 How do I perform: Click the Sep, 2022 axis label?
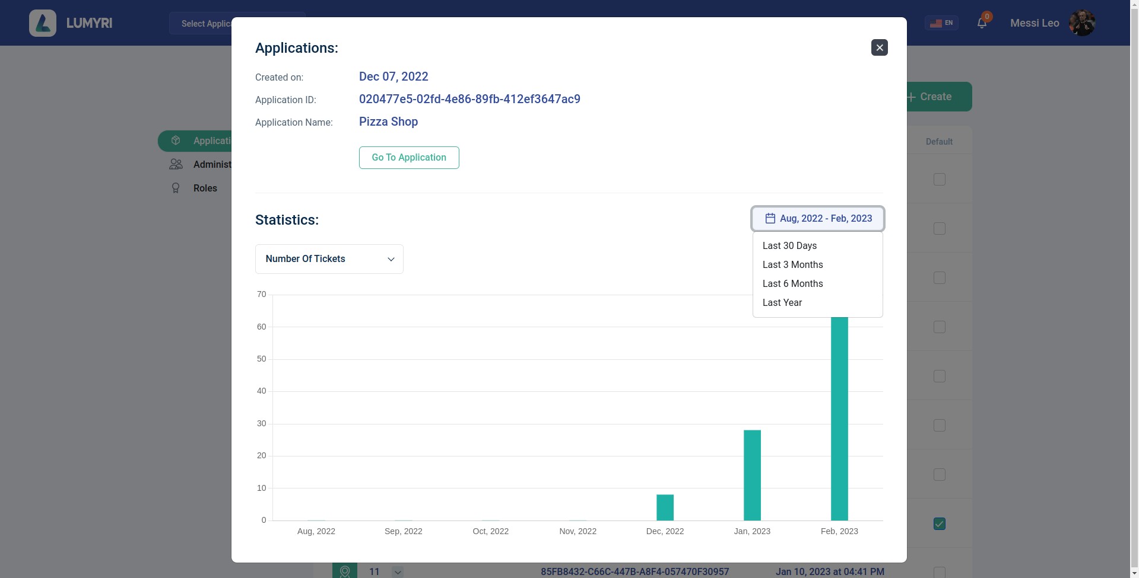pos(403,532)
